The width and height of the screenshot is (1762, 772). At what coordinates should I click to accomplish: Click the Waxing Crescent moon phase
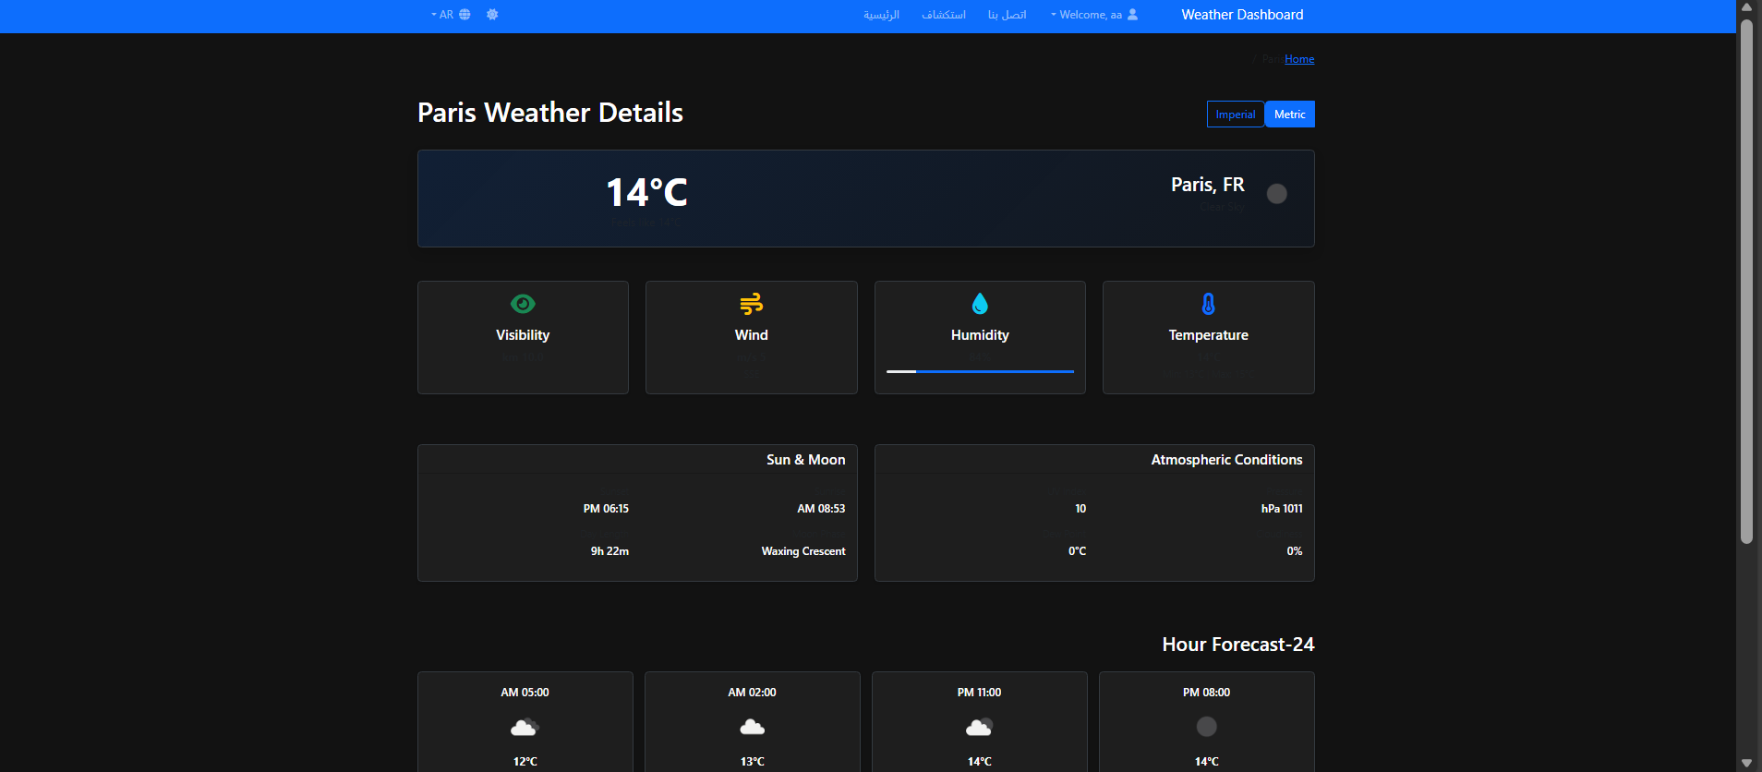(803, 551)
